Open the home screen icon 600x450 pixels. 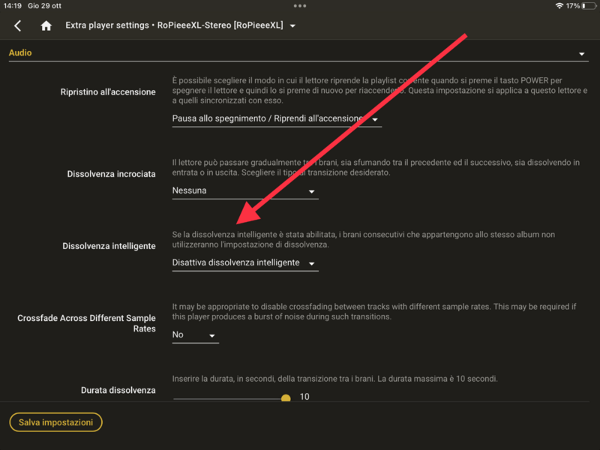pos(46,25)
